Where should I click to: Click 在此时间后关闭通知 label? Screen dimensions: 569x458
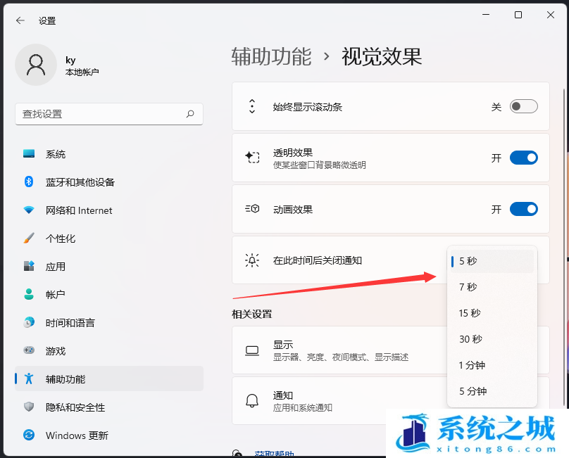pyautogui.click(x=317, y=260)
